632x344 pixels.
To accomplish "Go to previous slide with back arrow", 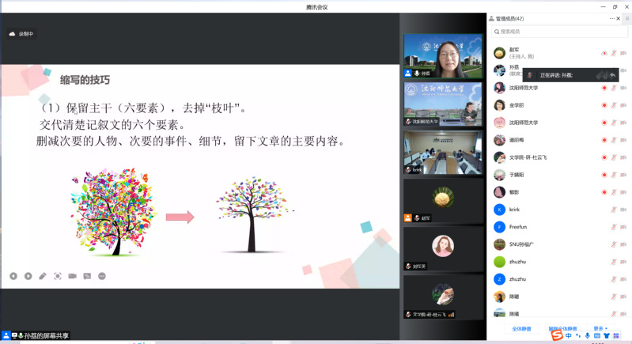I will [13, 276].
